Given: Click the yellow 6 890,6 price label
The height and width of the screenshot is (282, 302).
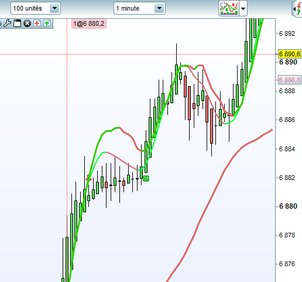Looking at the screenshot, I should (290, 54).
